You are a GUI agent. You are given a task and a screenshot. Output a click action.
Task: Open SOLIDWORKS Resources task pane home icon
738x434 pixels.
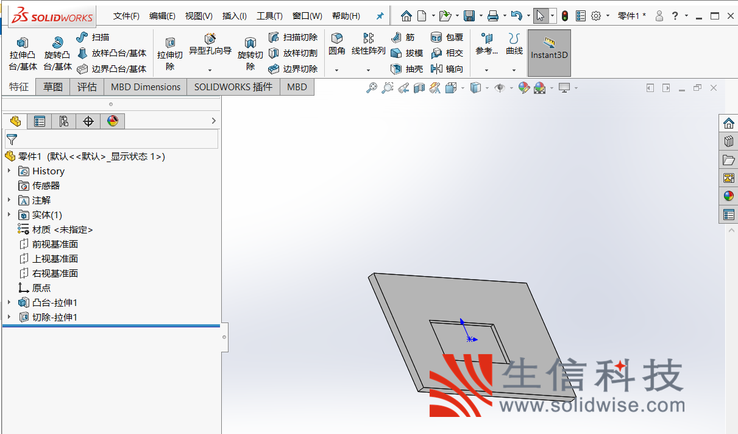[728, 124]
